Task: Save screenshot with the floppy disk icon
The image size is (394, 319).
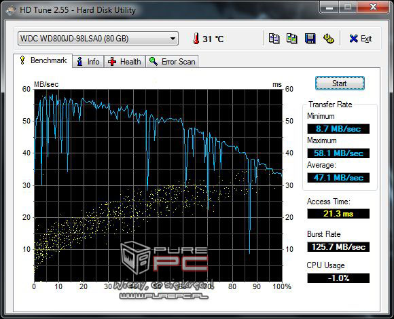Action: [x=310, y=39]
